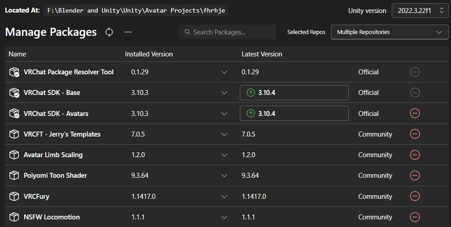Click the Manage Packages heading
The image size is (451, 227).
pos(51,32)
